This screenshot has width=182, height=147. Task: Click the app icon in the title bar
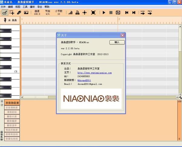coord(2,2)
